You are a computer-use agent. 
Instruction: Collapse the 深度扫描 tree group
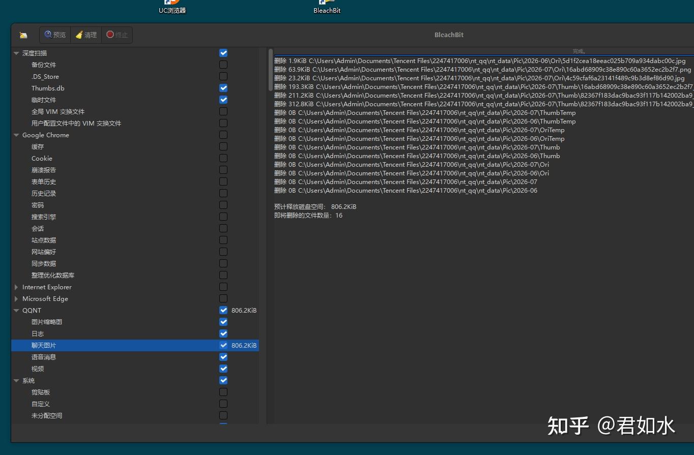click(16, 53)
